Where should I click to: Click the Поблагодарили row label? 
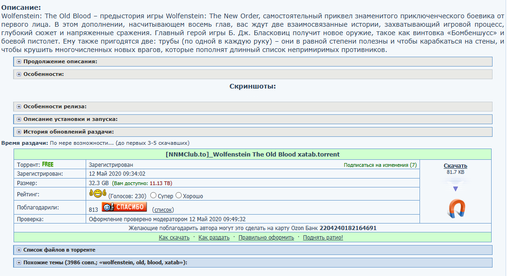38,208
